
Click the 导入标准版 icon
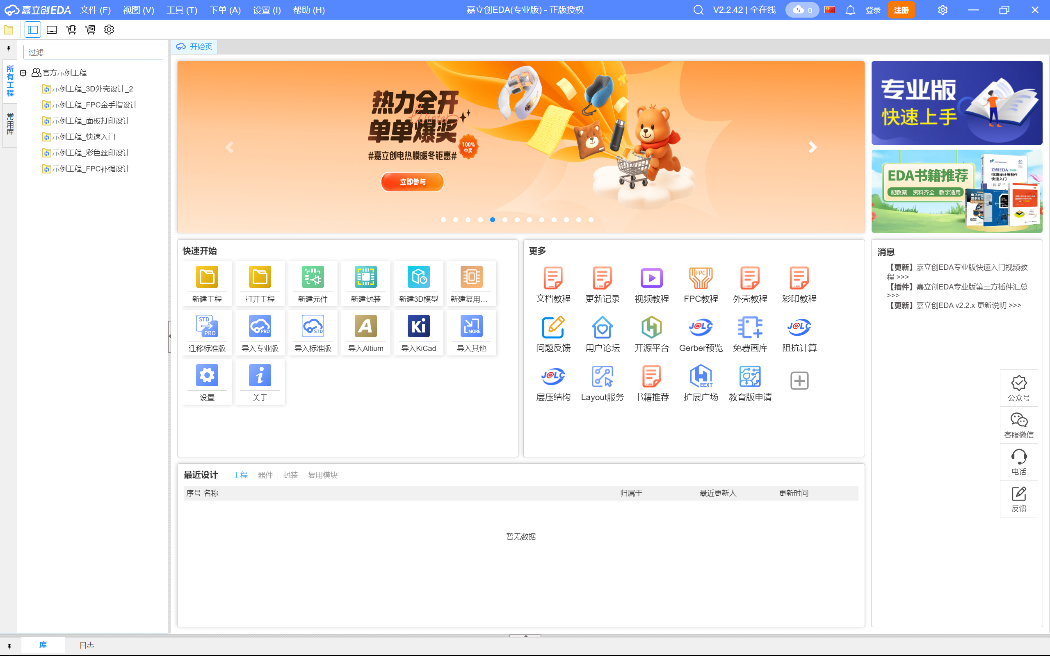pos(313,326)
